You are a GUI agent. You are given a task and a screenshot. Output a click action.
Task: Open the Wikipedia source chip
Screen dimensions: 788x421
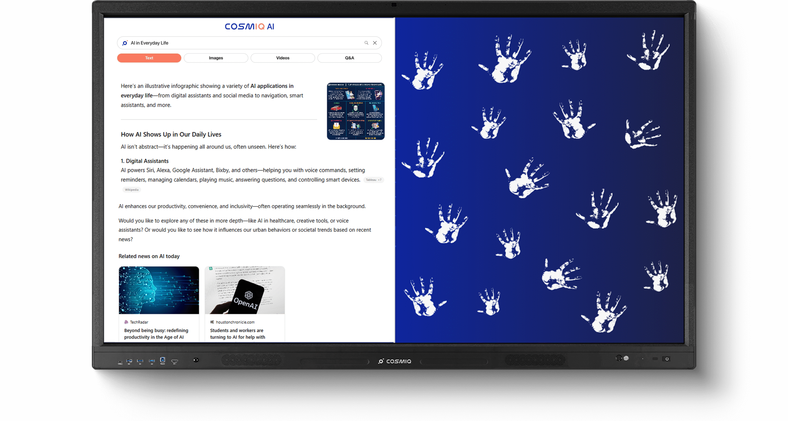tap(132, 190)
